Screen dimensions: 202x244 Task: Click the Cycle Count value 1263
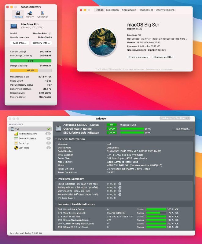click(x=48, y=81)
